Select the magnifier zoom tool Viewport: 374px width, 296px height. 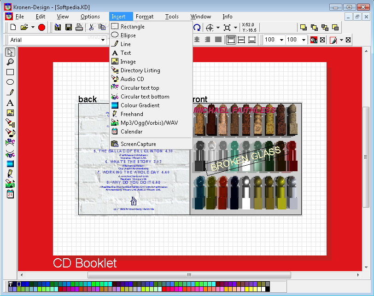10,62
